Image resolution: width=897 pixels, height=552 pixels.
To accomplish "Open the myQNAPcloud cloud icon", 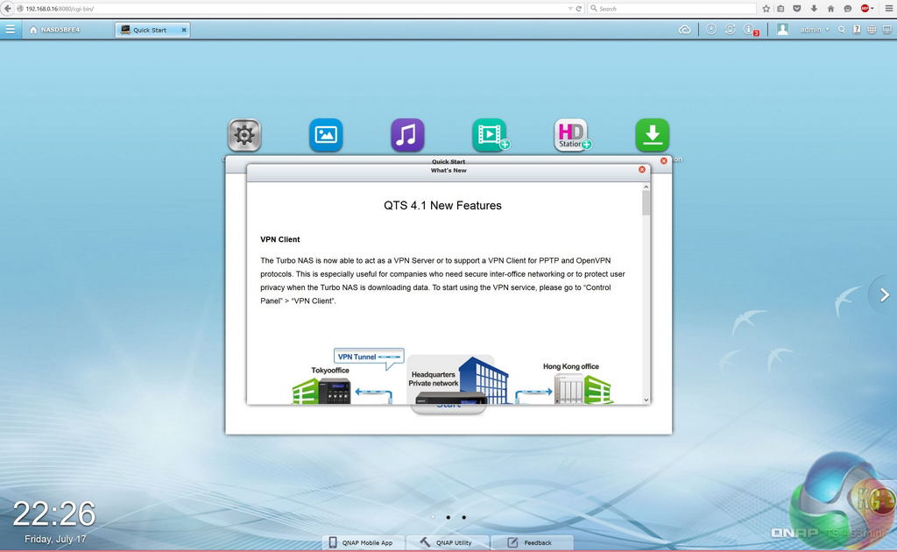I will tap(684, 30).
